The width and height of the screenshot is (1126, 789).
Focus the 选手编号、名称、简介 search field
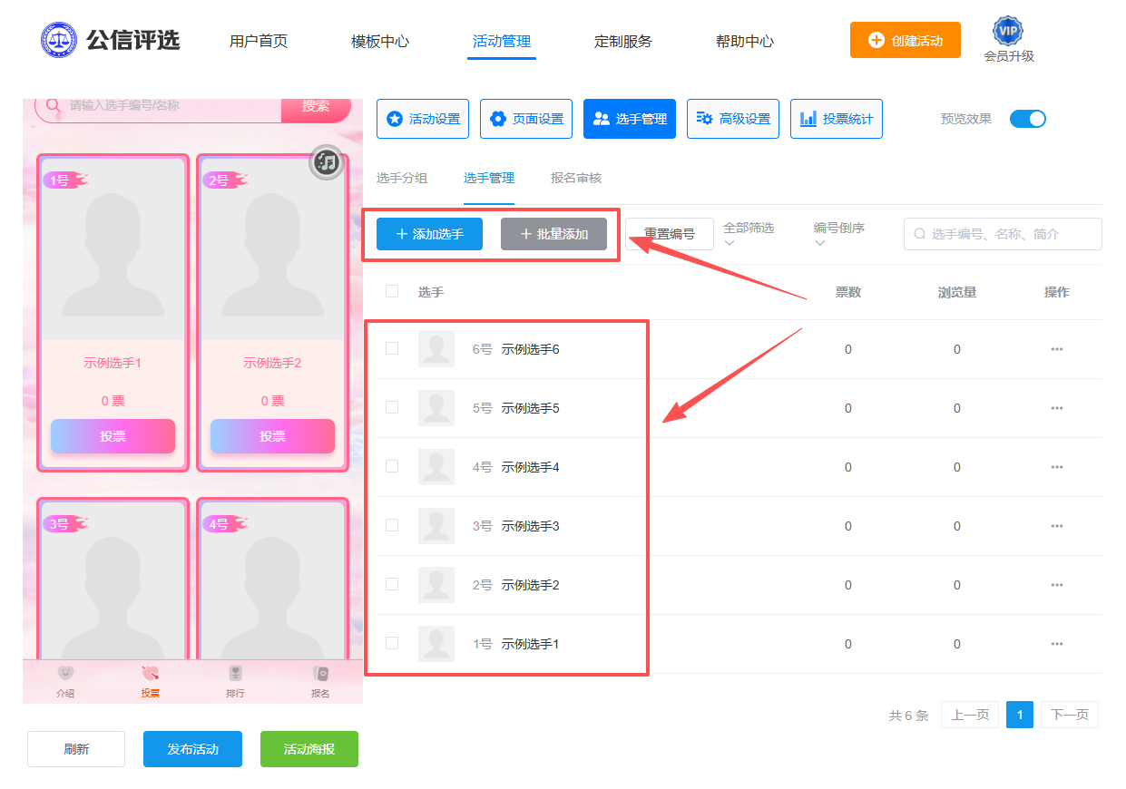[1003, 234]
